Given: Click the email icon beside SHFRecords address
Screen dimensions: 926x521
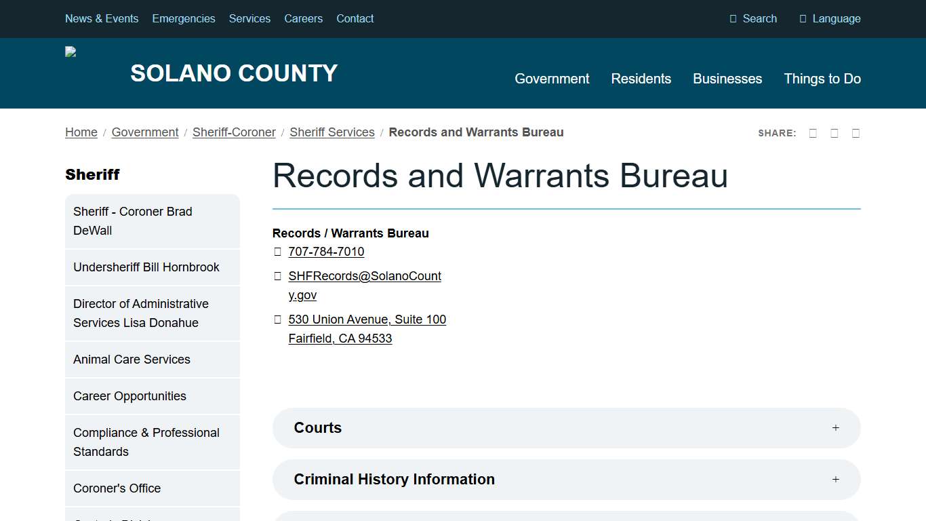Looking at the screenshot, I should [x=277, y=275].
